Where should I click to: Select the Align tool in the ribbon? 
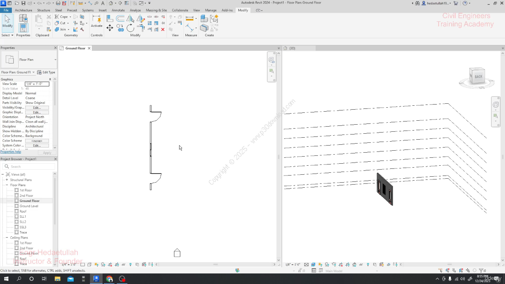click(x=110, y=19)
